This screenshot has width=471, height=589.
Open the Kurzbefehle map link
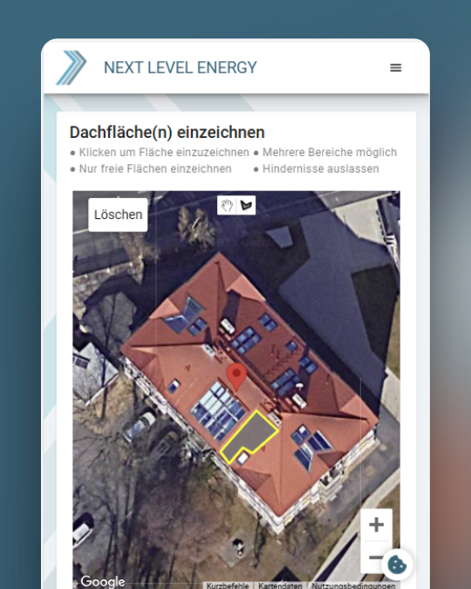pyautogui.click(x=228, y=586)
